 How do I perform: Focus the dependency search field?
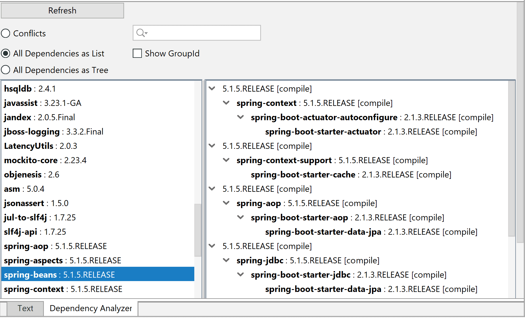(203, 33)
